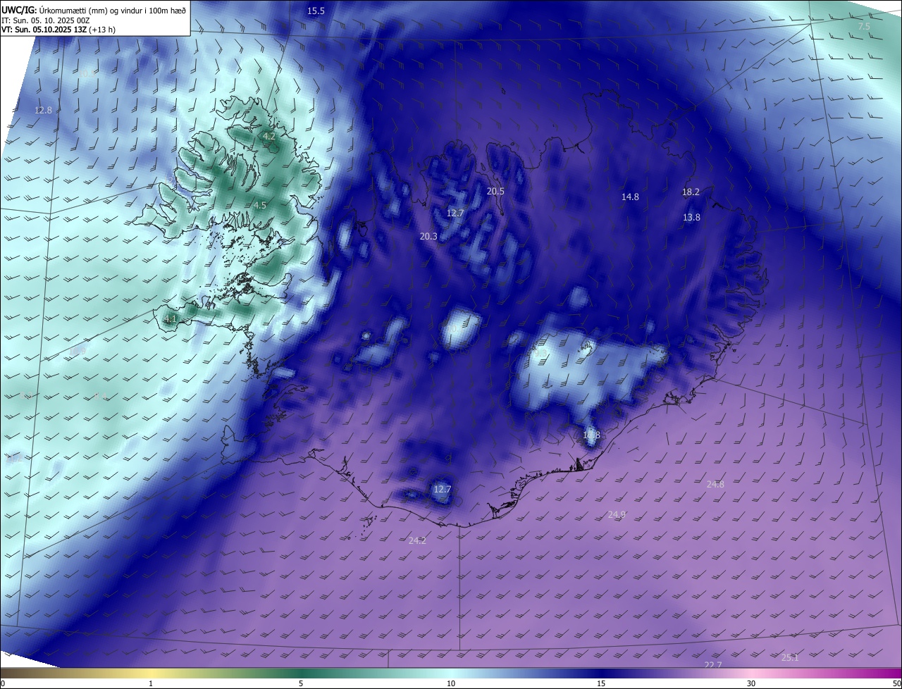Click the 12.8 value label on the map
Image resolution: width=902 pixels, height=689 pixels.
coord(44,111)
